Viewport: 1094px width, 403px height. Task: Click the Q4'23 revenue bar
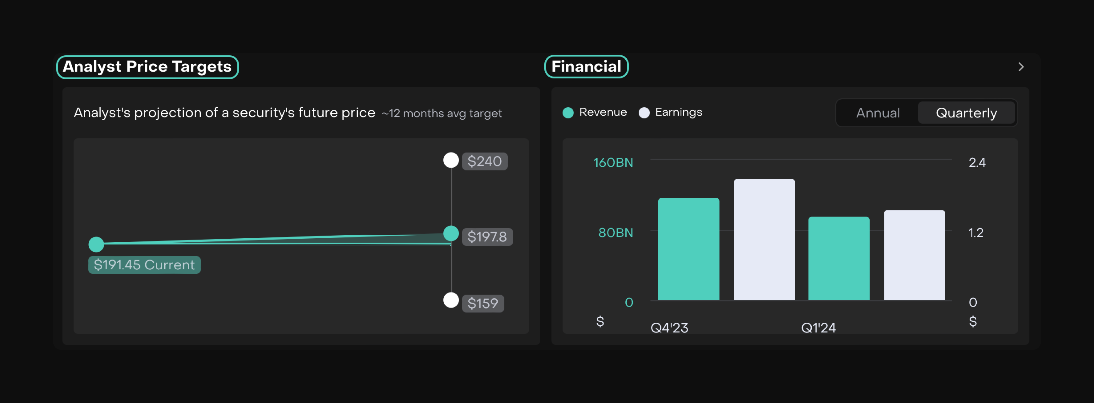(689, 249)
